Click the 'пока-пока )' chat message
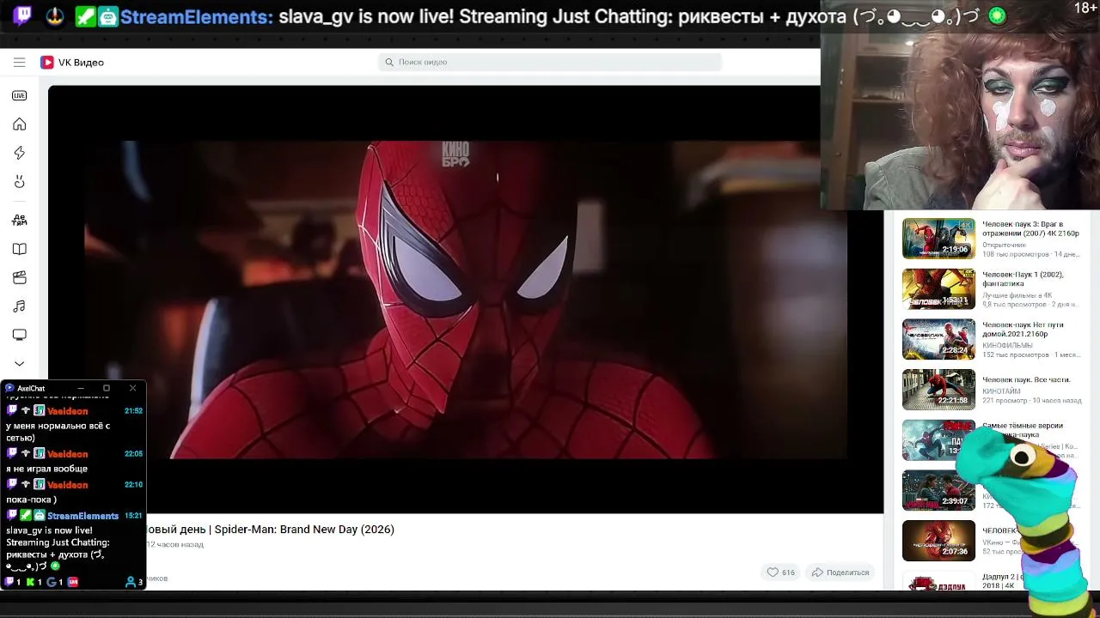The width and height of the screenshot is (1100, 618). tap(31, 500)
